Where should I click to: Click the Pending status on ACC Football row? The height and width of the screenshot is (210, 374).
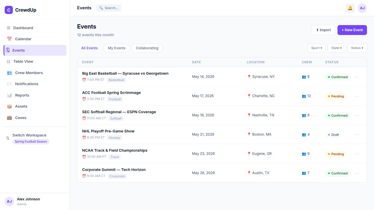point(336,96)
